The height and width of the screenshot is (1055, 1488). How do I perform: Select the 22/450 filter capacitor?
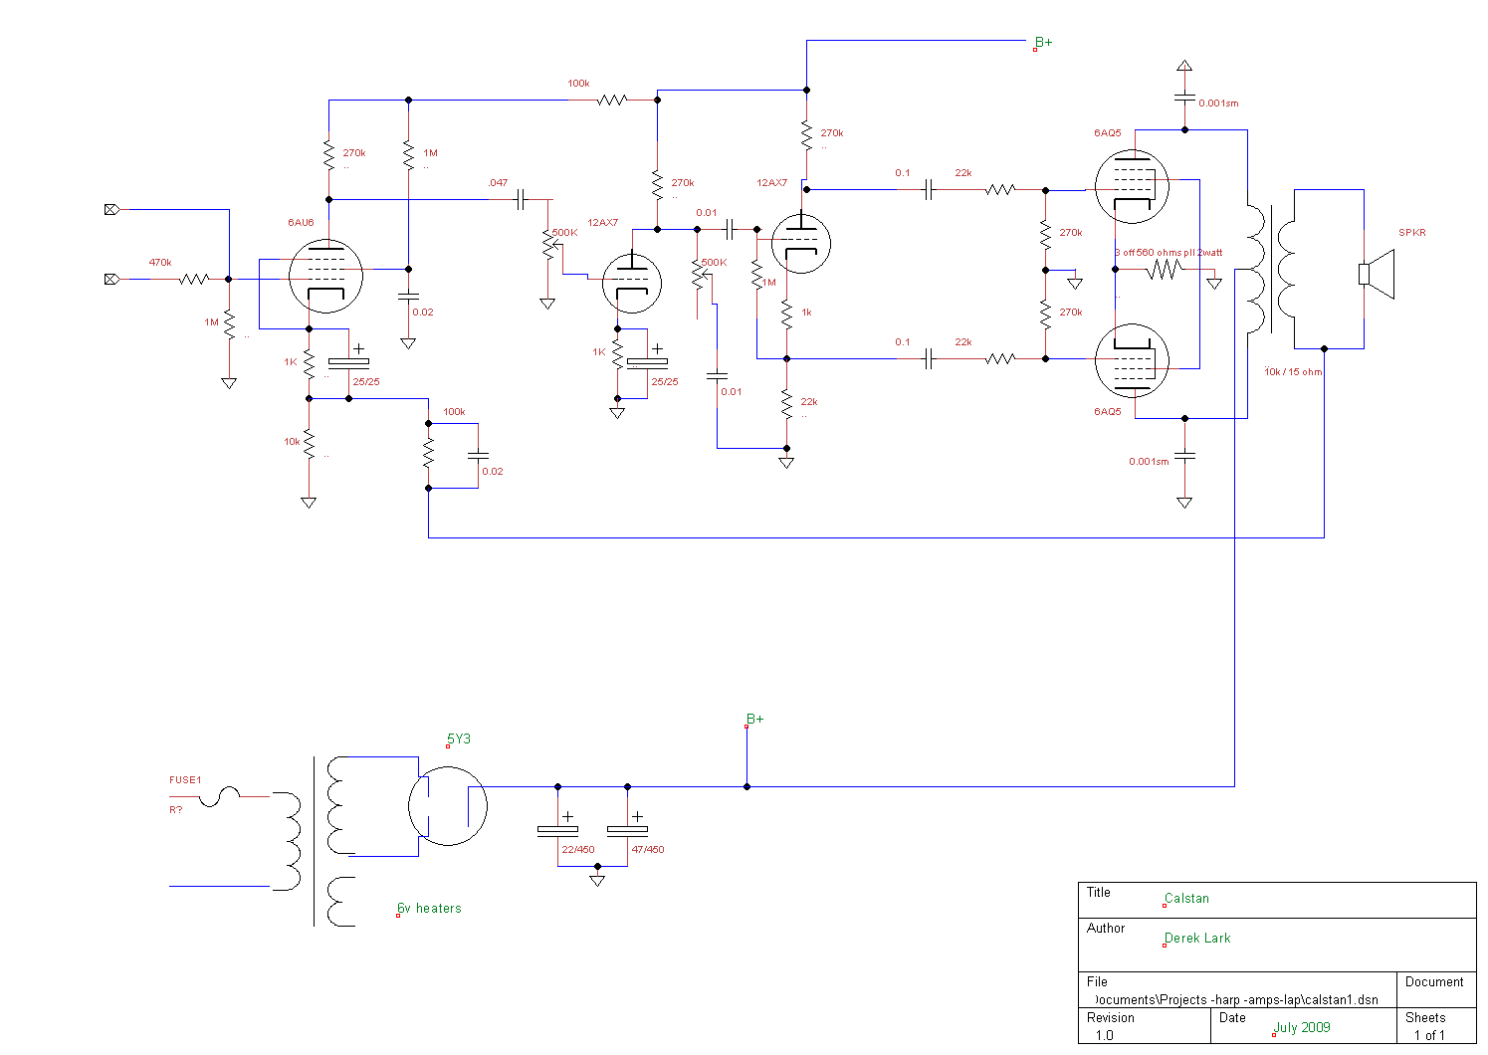557,829
